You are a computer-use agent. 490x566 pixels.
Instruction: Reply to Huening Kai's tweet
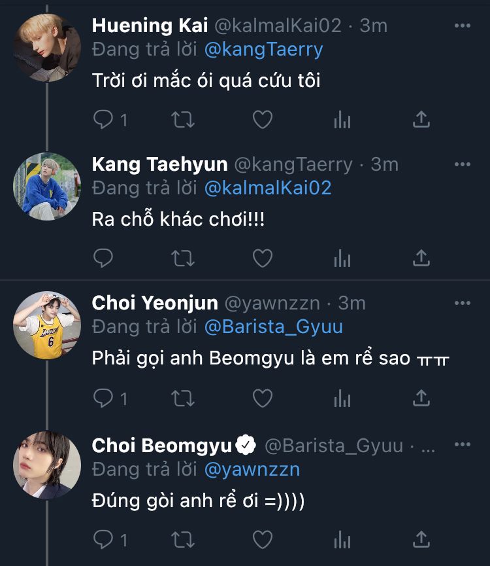point(104,119)
